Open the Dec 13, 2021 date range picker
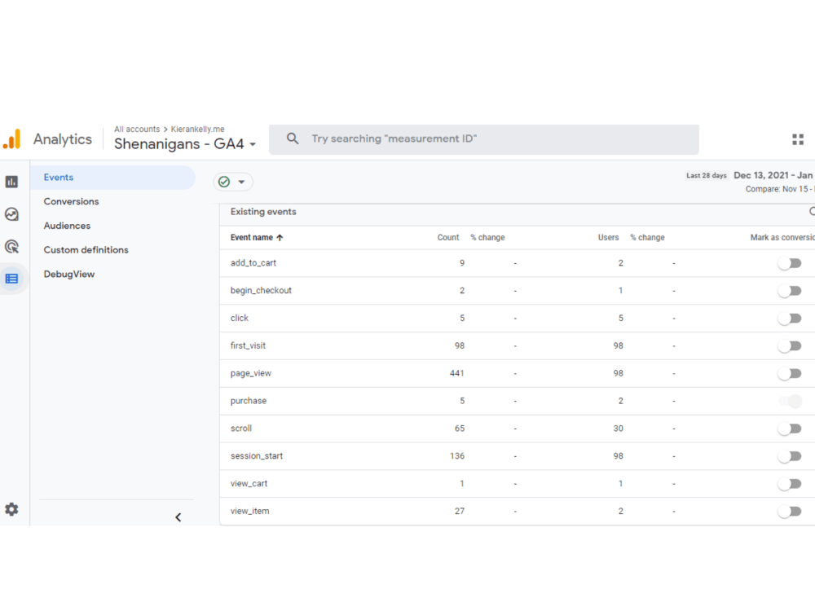 (773, 175)
